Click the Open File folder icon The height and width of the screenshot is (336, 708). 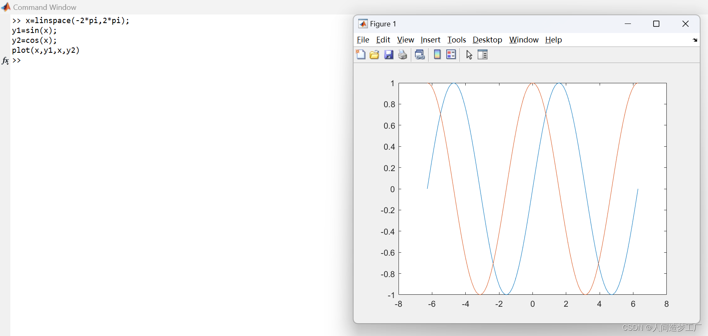[x=374, y=54]
